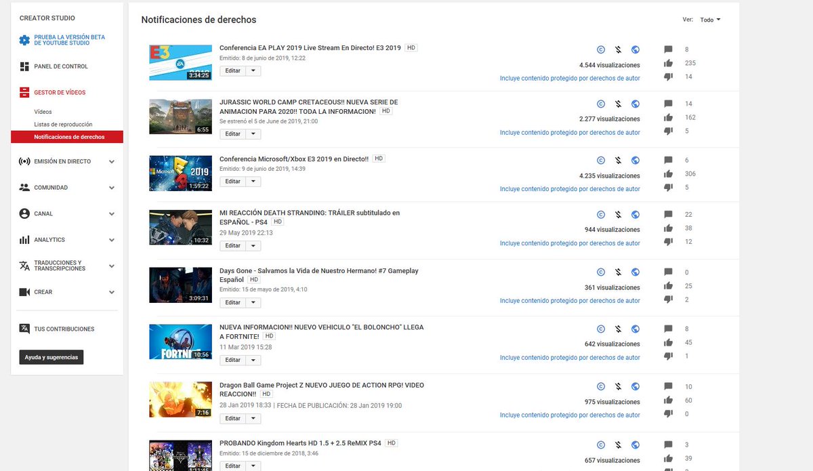
Task: Click globe icon on Kingdom Hearts HD row
Action: [x=635, y=445]
